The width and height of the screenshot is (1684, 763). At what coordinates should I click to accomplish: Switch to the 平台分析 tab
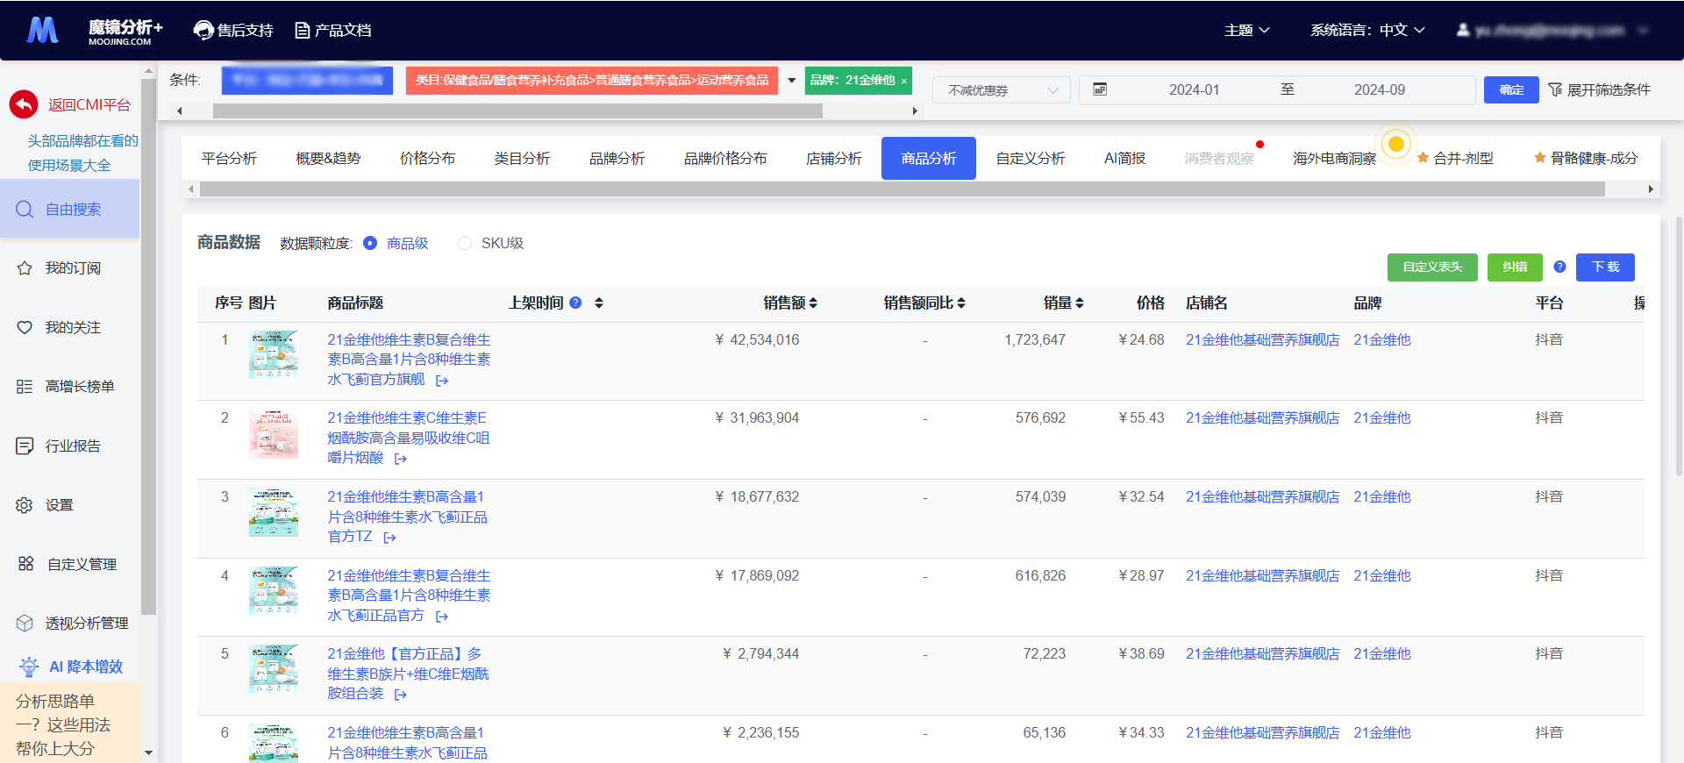click(229, 159)
